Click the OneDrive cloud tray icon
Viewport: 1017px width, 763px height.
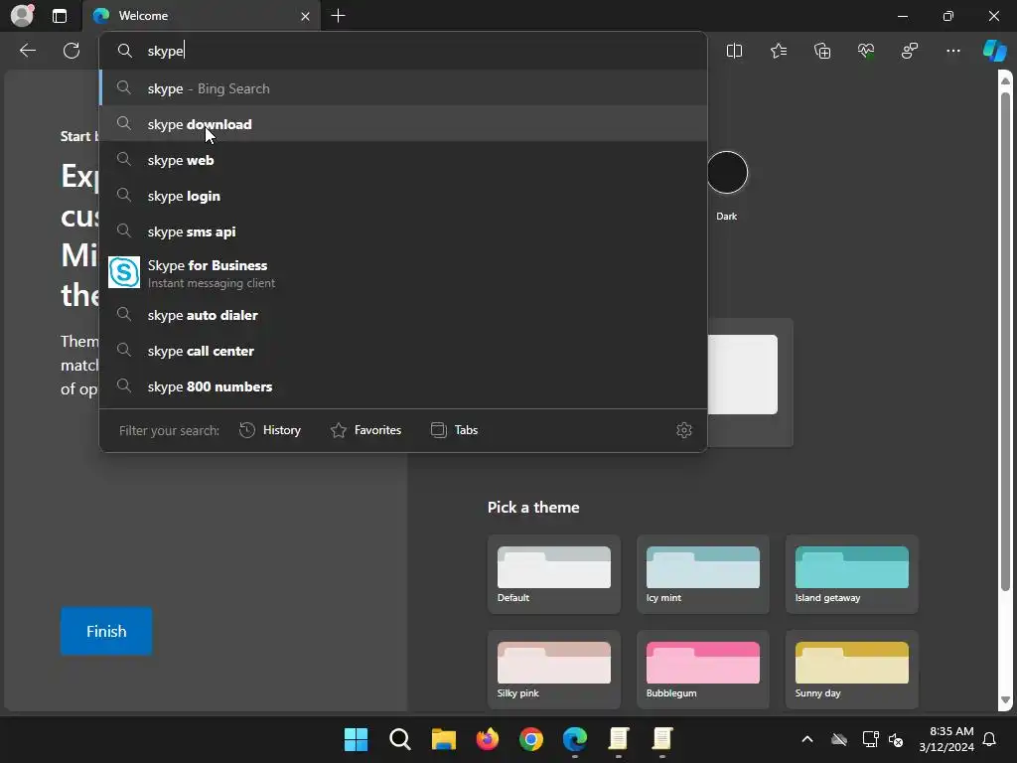pyautogui.click(x=839, y=739)
